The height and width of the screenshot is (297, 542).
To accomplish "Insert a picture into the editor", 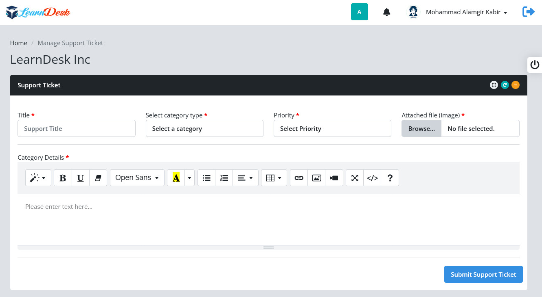I will (x=316, y=178).
